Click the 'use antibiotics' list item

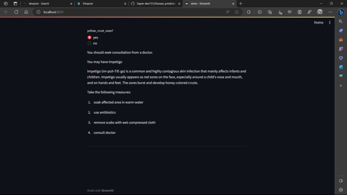(105, 112)
